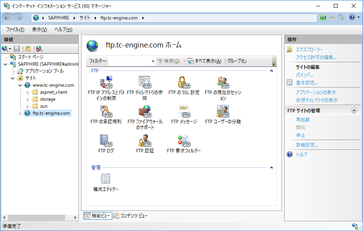Expand the zun folder node

click(x=28, y=107)
